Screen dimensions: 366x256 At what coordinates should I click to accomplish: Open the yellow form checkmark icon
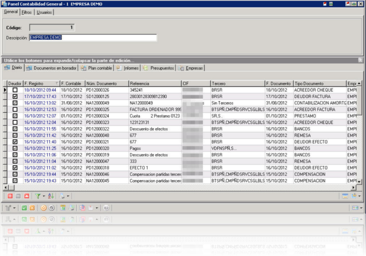[x=63, y=208]
